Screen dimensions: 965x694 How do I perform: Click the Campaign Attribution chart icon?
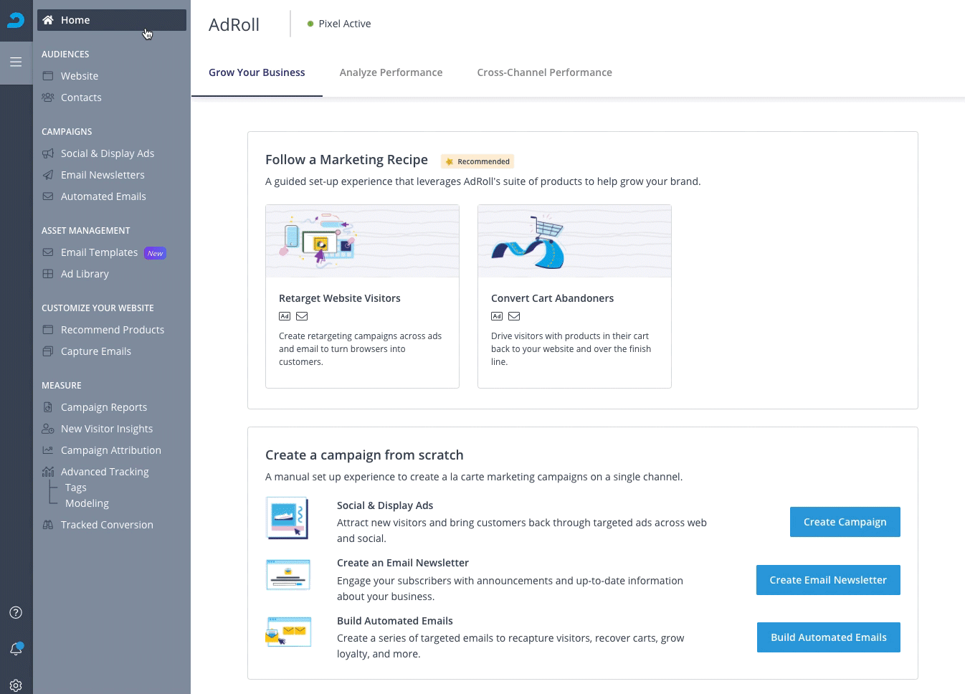pyautogui.click(x=48, y=450)
